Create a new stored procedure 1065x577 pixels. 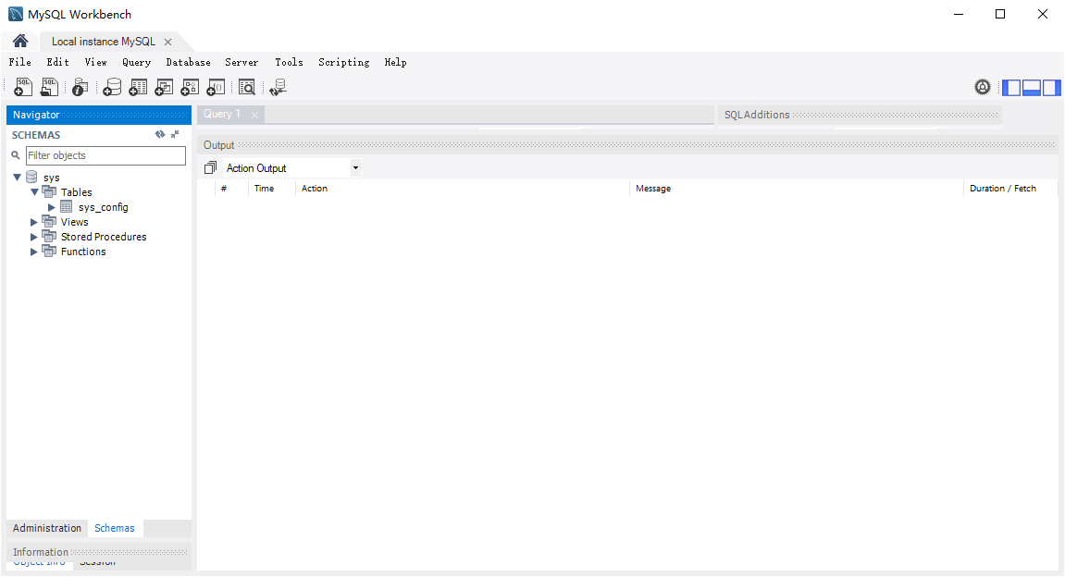click(x=190, y=87)
